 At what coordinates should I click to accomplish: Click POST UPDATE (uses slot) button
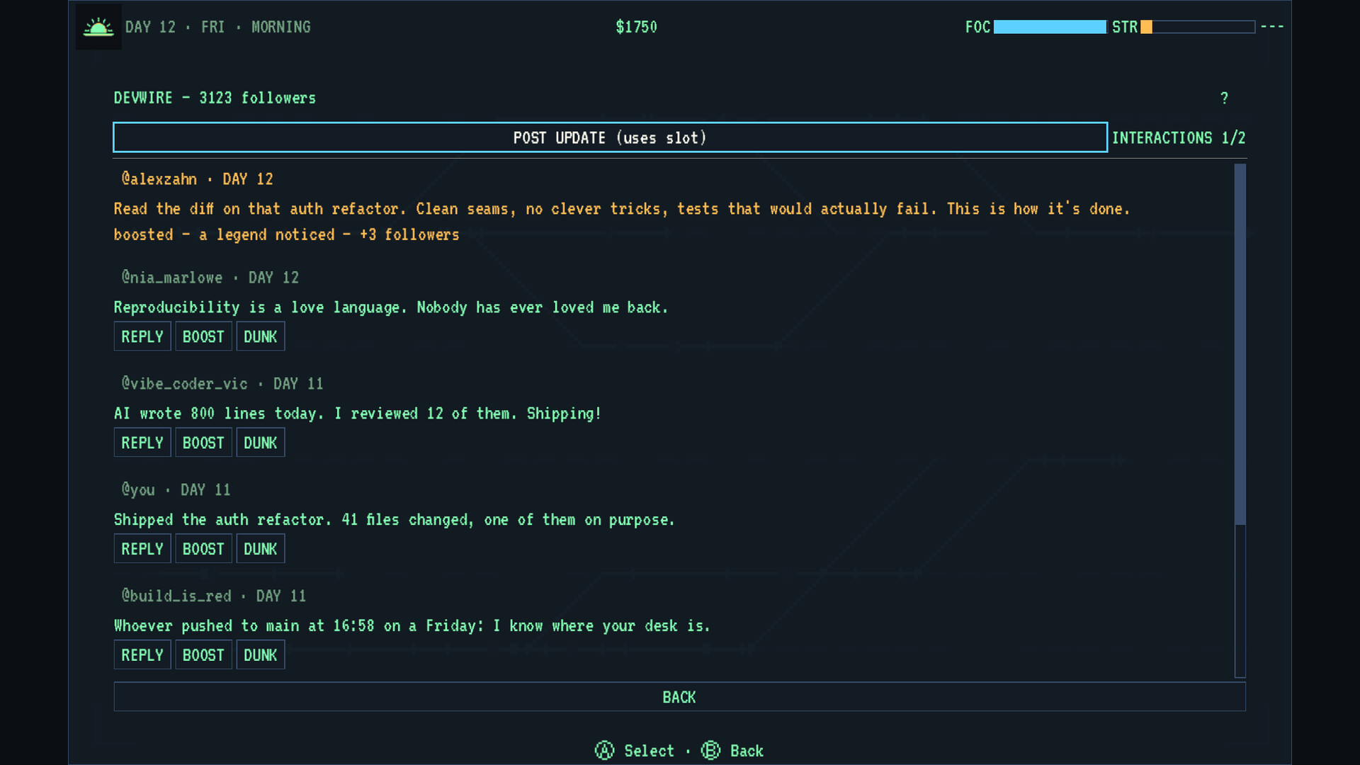tap(610, 137)
